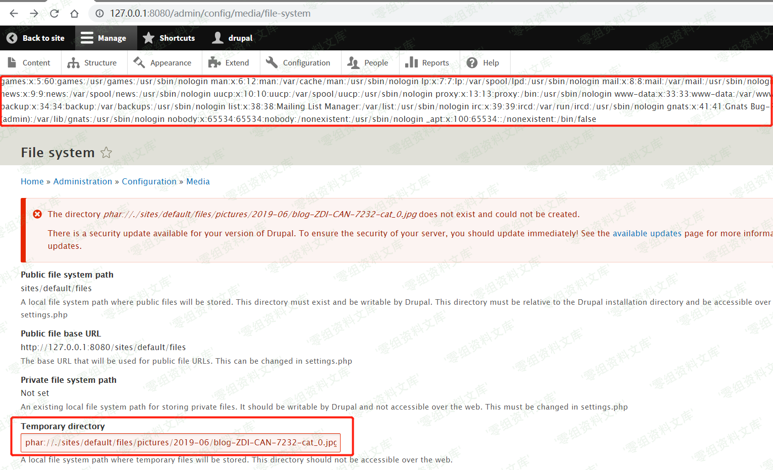Click the browser address bar URL
Image resolution: width=773 pixels, height=470 pixels.
210,14
